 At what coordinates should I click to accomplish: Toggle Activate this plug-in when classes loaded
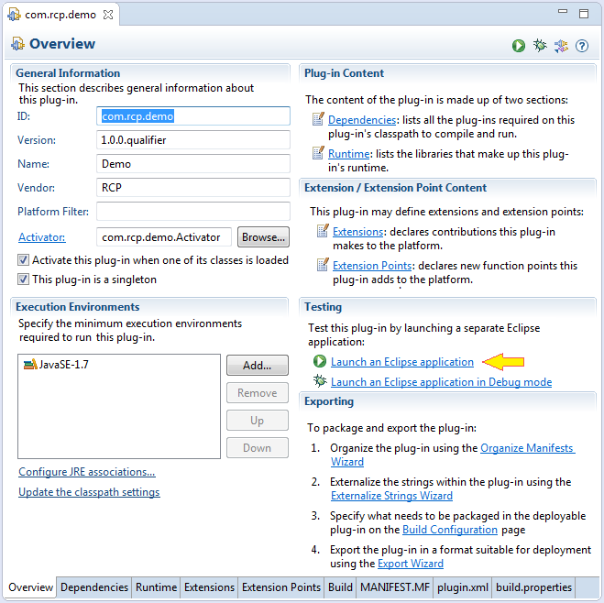pos(23,260)
